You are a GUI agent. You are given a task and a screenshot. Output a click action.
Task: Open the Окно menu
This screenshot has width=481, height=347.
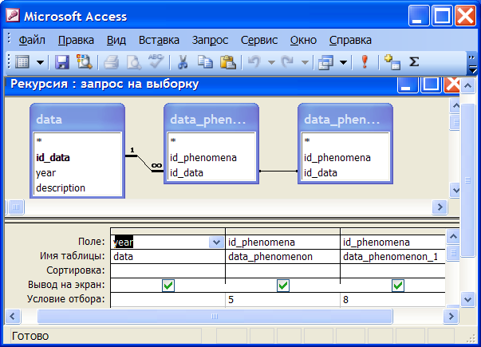(x=303, y=40)
